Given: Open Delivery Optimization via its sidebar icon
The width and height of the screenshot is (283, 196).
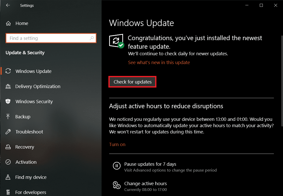Looking at the screenshot, I should 8,86.
